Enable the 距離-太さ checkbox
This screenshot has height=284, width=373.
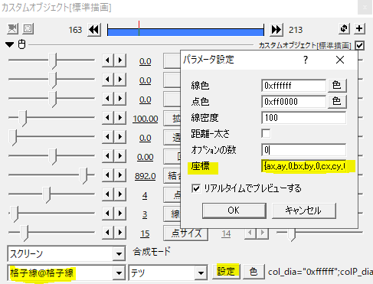click(266, 133)
